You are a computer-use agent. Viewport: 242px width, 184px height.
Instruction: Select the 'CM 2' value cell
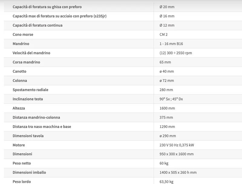pos(163,34)
